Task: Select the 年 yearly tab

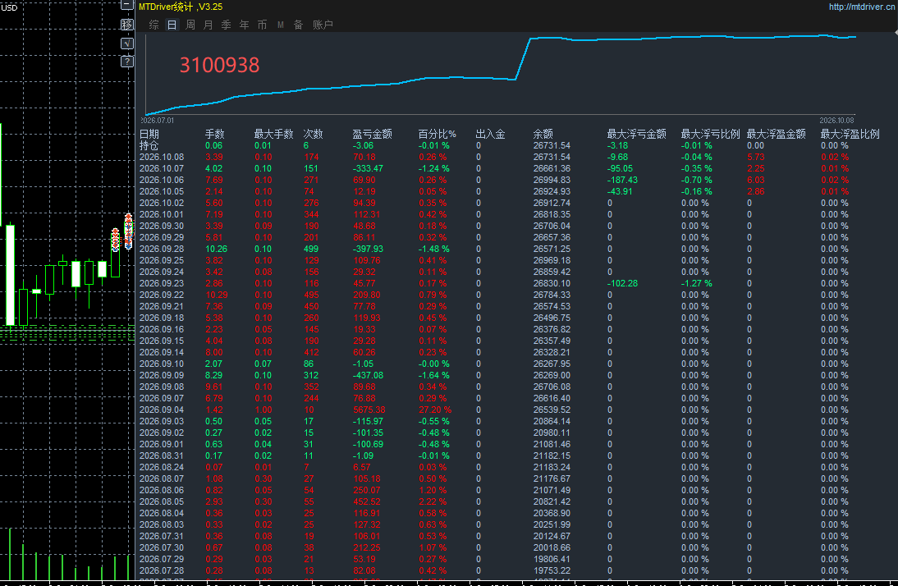Action: pyautogui.click(x=244, y=25)
